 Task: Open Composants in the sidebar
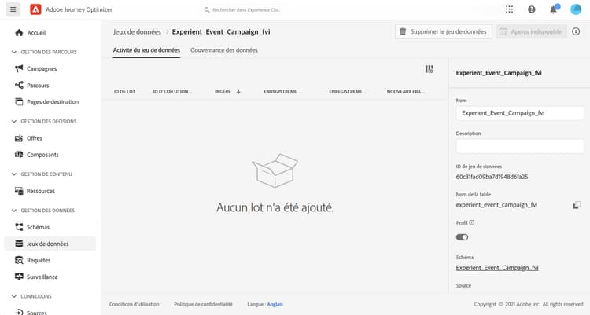[43, 155]
